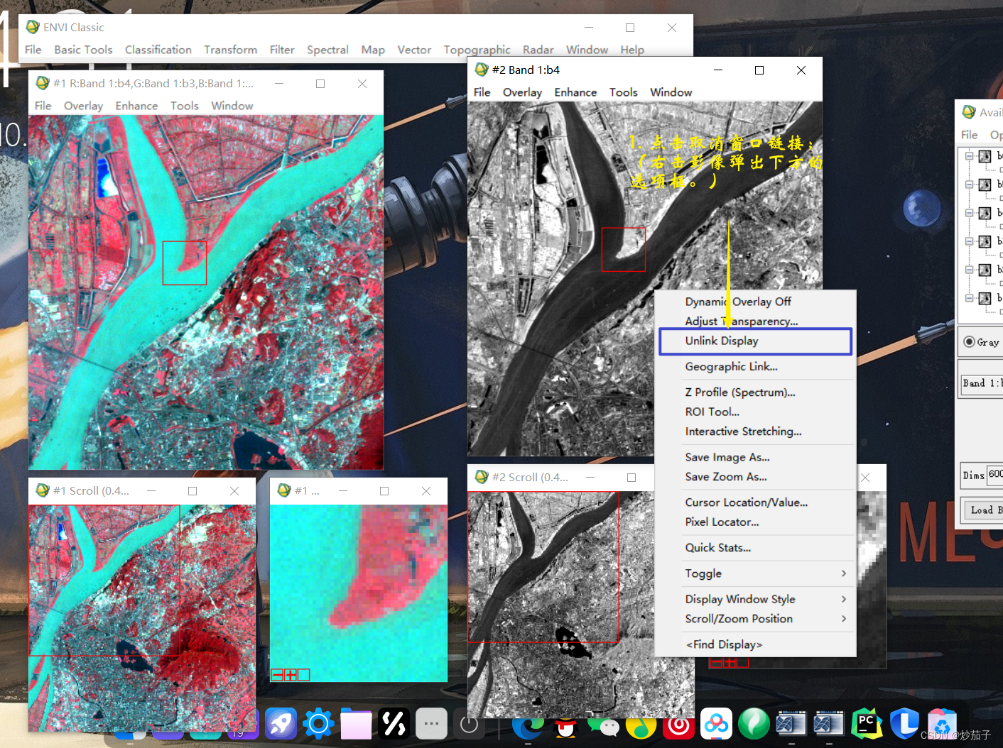Expand the Scroll/Zoom Position submenu
Screen dimensions: 1003x748
tap(844, 619)
